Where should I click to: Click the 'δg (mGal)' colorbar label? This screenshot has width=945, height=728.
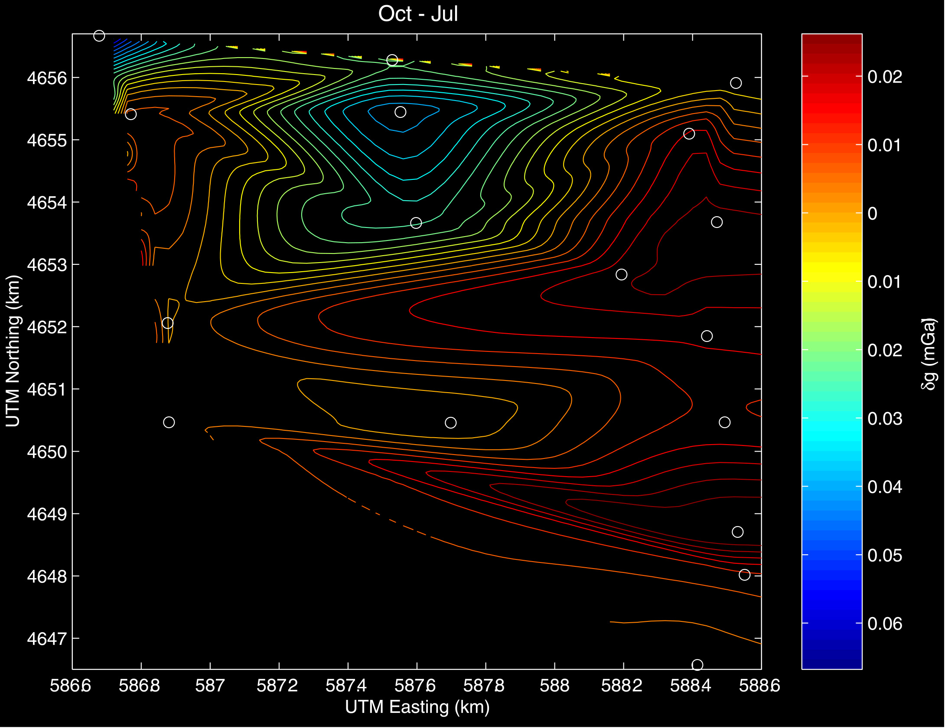pyautogui.click(x=929, y=354)
